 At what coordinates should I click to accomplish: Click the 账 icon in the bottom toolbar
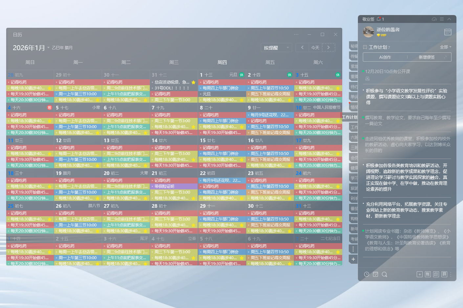pyautogui.click(x=428, y=274)
